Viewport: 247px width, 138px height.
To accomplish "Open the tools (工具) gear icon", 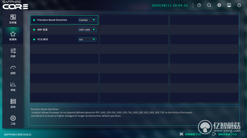I will pos(13,118).
